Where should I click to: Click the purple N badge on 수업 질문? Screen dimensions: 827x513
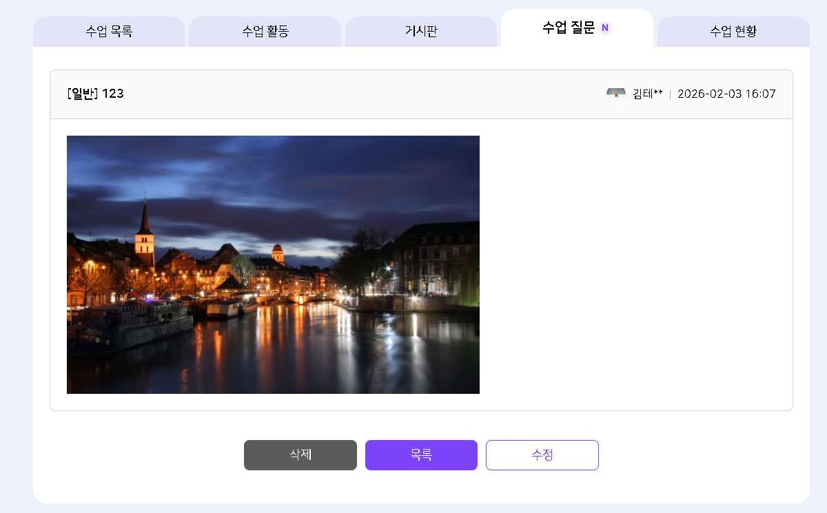pos(605,28)
